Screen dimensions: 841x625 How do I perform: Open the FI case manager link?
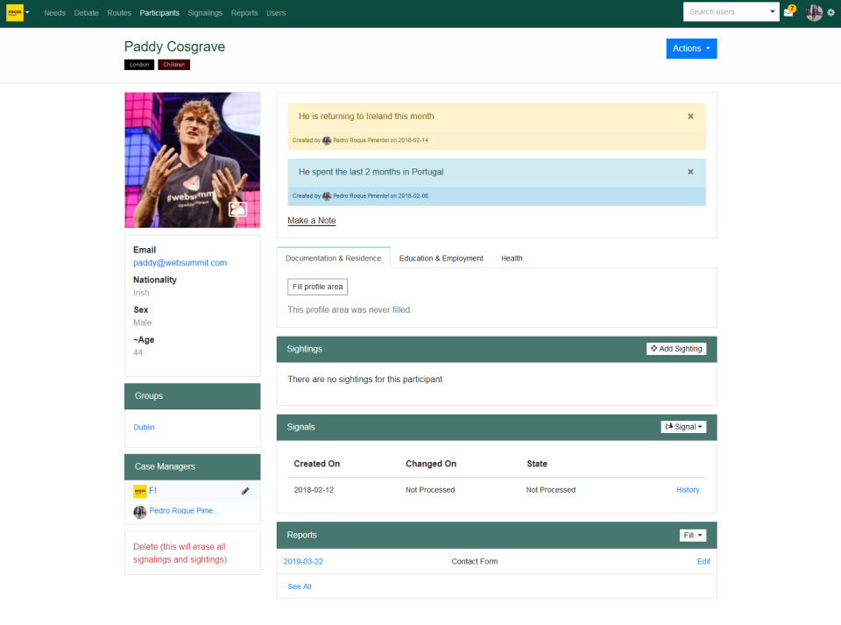(152, 490)
